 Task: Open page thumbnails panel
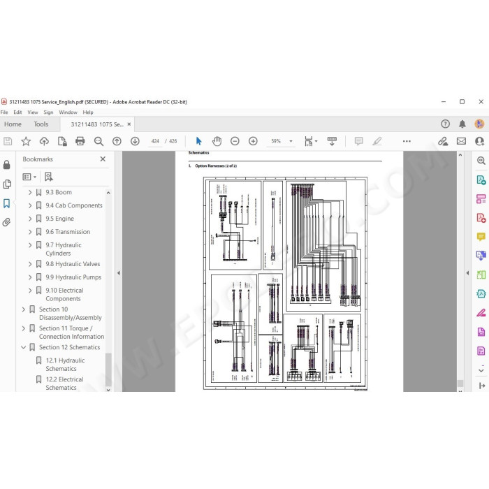pyautogui.click(x=6, y=184)
